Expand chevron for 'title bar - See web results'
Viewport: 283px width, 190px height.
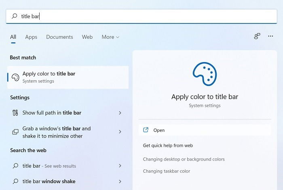click(120, 166)
